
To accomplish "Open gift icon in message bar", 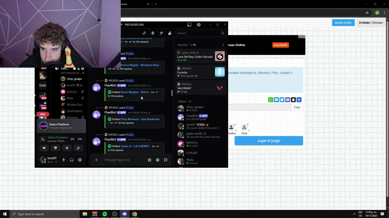I will [x=150, y=160].
